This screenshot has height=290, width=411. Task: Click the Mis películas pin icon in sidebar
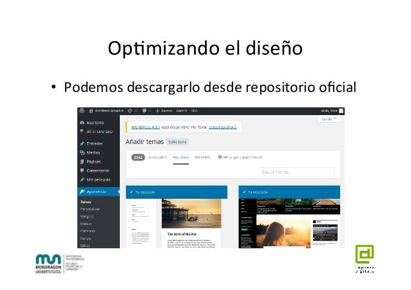pos(82,179)
